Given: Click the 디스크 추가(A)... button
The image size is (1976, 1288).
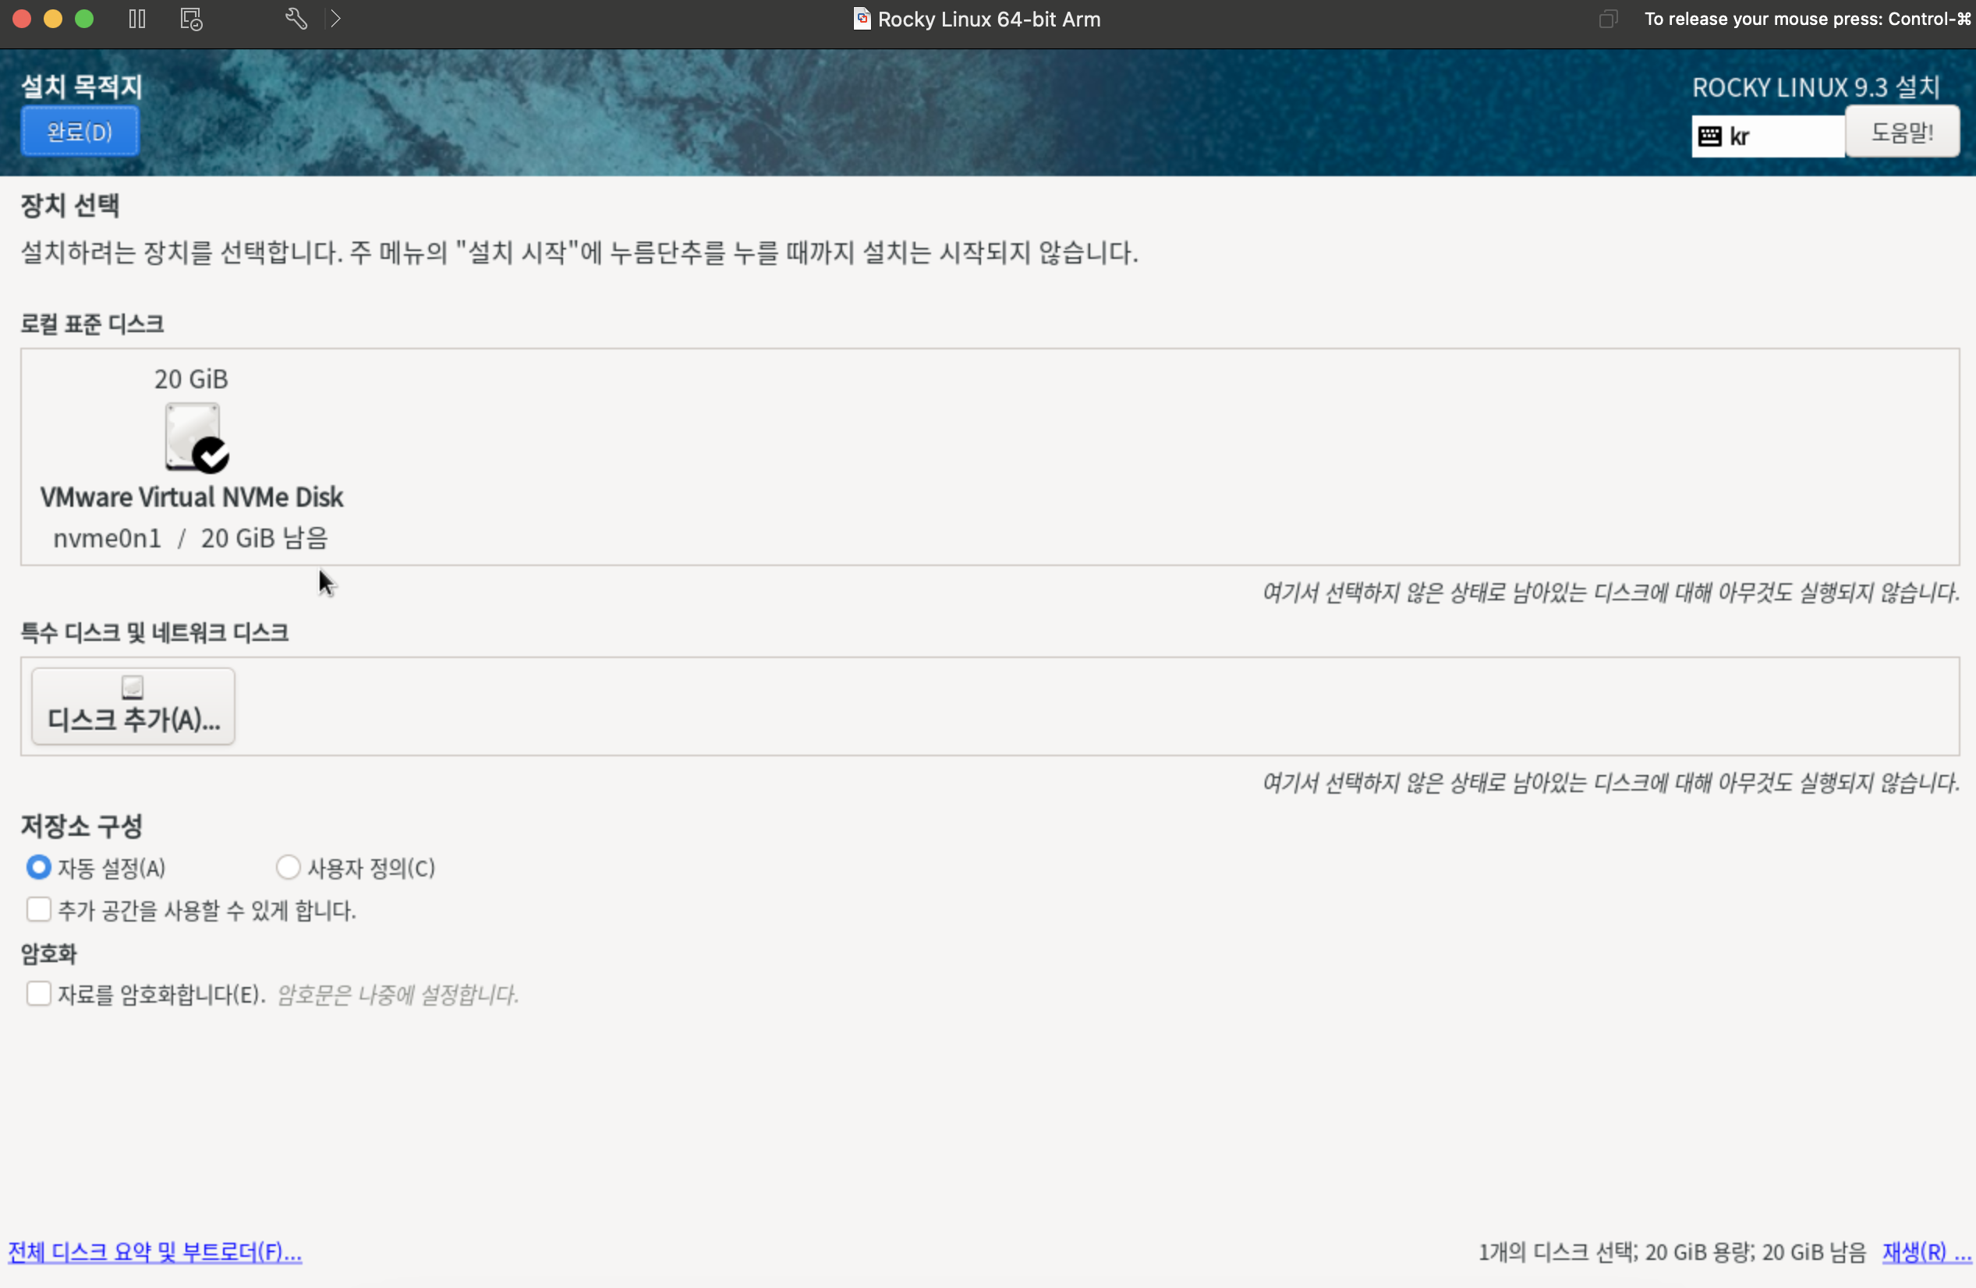Looking at the screenshot, I should click(133, 706).
